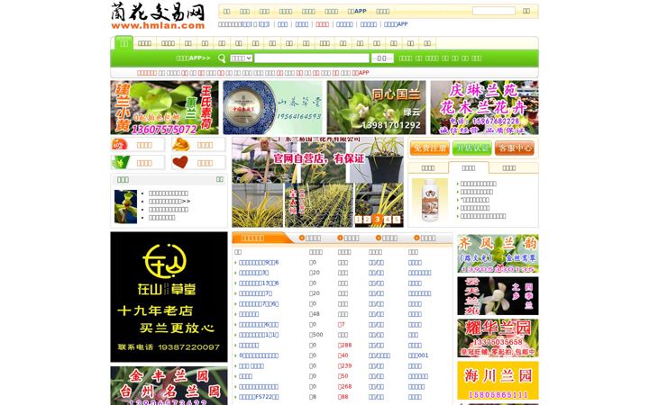Screen dimensions: 649x405
Task: Focus the small search box at page top
Action: [x=494, y=11]
